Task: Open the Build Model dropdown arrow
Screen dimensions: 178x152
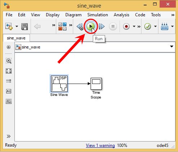Action: click(x=172, y=26)
